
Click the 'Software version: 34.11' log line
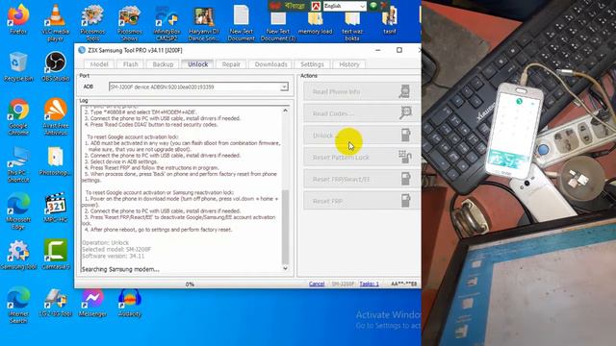(x=114, y=256)
